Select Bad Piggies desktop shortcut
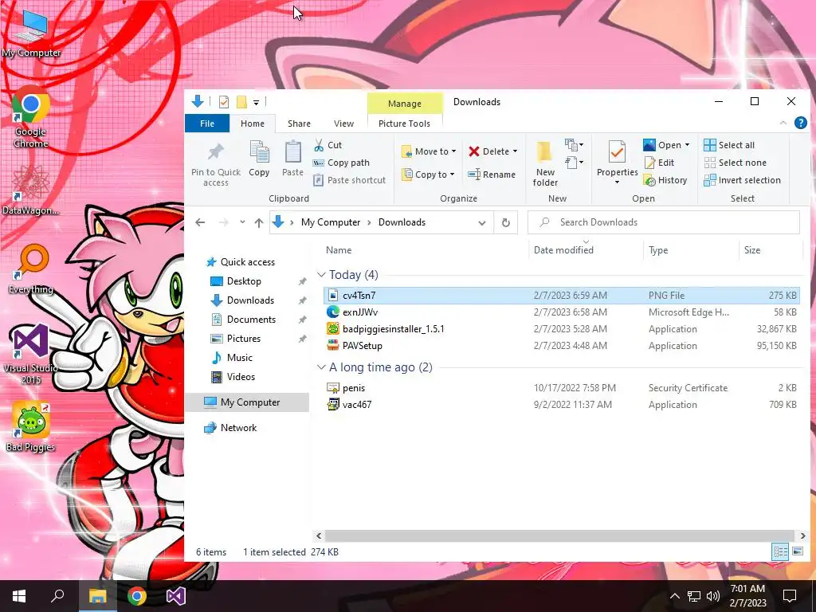 [x=31, y=427]
